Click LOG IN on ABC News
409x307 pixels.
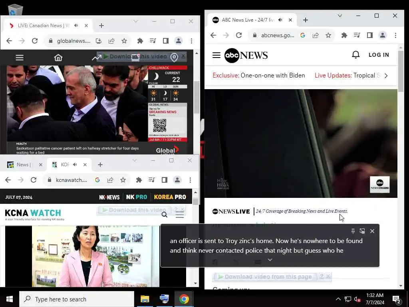pyautogui.click(x=379, y=55)
